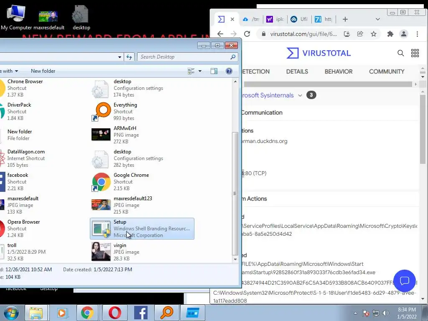The image size is (428, 321).
Task: Switch to VirusTotal browser tab
Action: pyautogui.click(x=222, y=19)
